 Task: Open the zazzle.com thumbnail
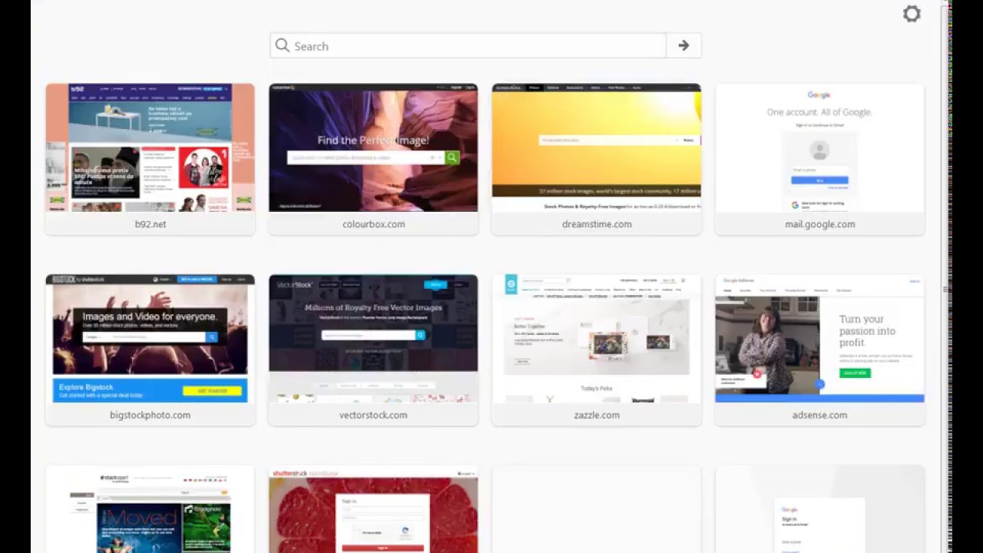click(x=597, y=338)
